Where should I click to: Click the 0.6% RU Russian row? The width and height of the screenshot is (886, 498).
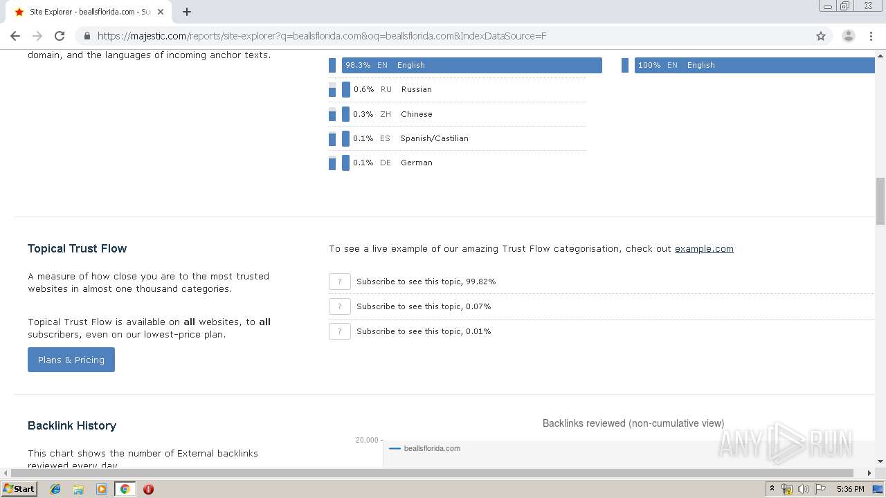[x=457, y=89]
